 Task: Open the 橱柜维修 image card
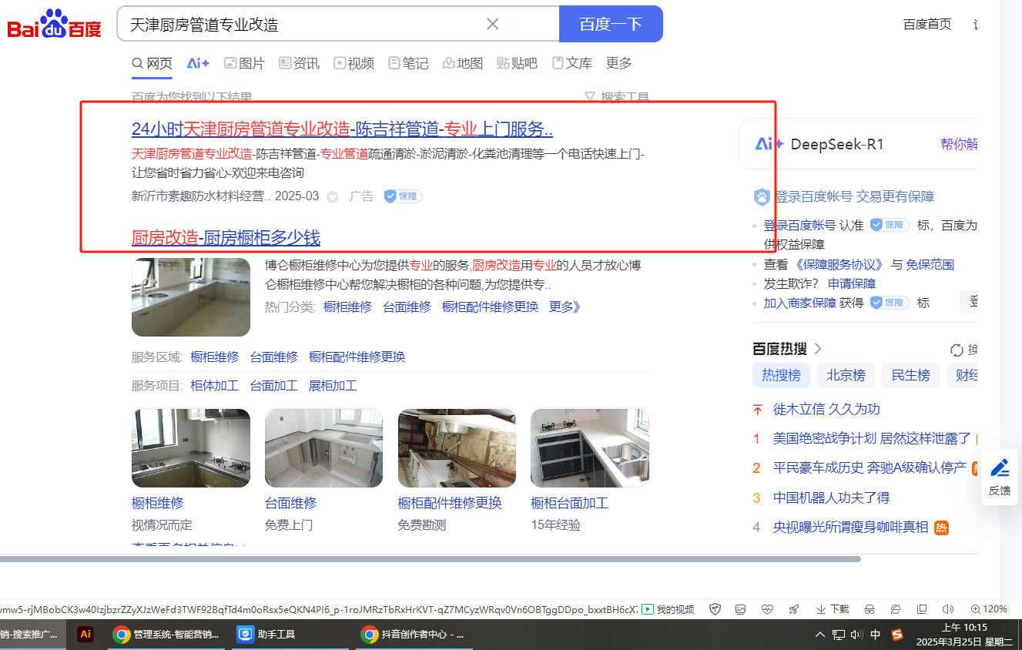tap(191, 447)
